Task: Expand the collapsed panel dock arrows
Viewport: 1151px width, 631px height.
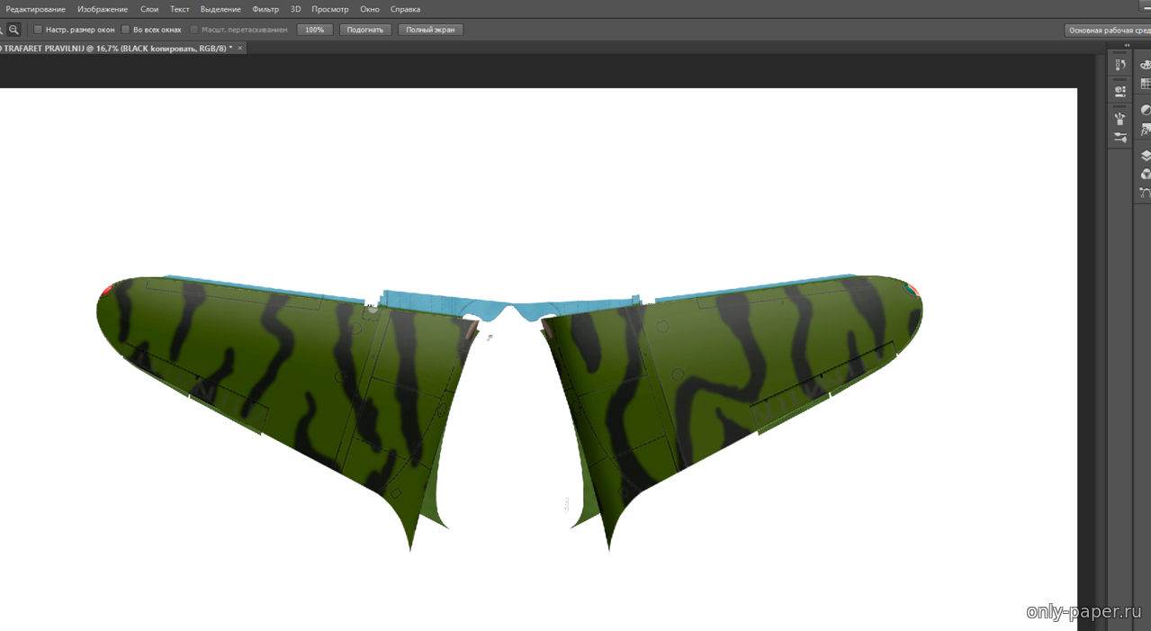Action: (x=1127, y=45)
